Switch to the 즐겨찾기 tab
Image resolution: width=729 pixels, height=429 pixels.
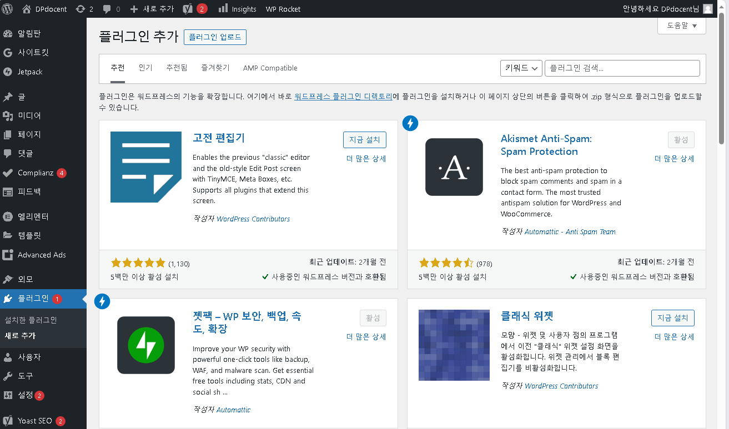coord(215,68)
